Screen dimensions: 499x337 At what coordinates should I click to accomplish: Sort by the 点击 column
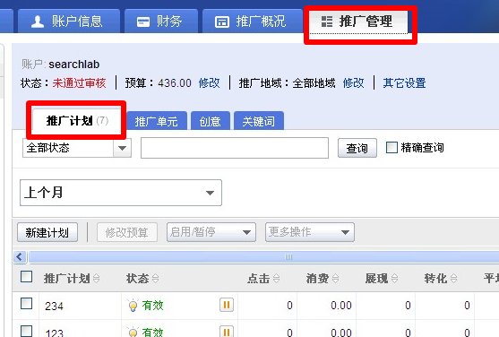point(263,279)
